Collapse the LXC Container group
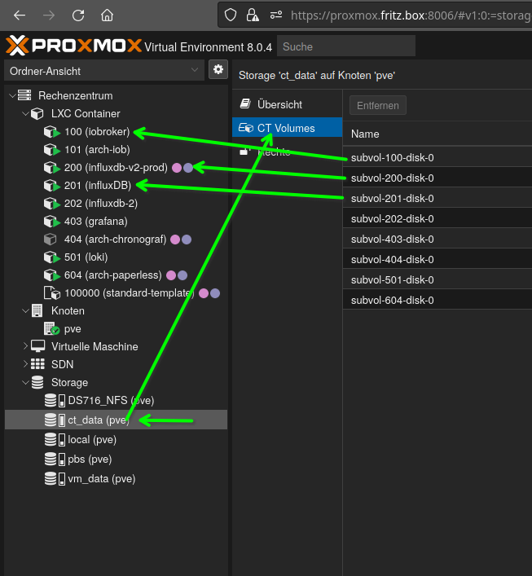The image size is (532, 576). [25, 113]
